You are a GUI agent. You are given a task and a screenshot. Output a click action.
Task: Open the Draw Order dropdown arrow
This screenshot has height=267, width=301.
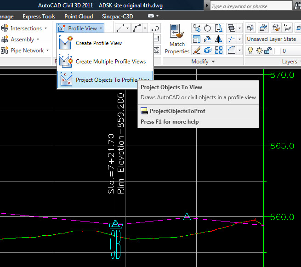239,28
